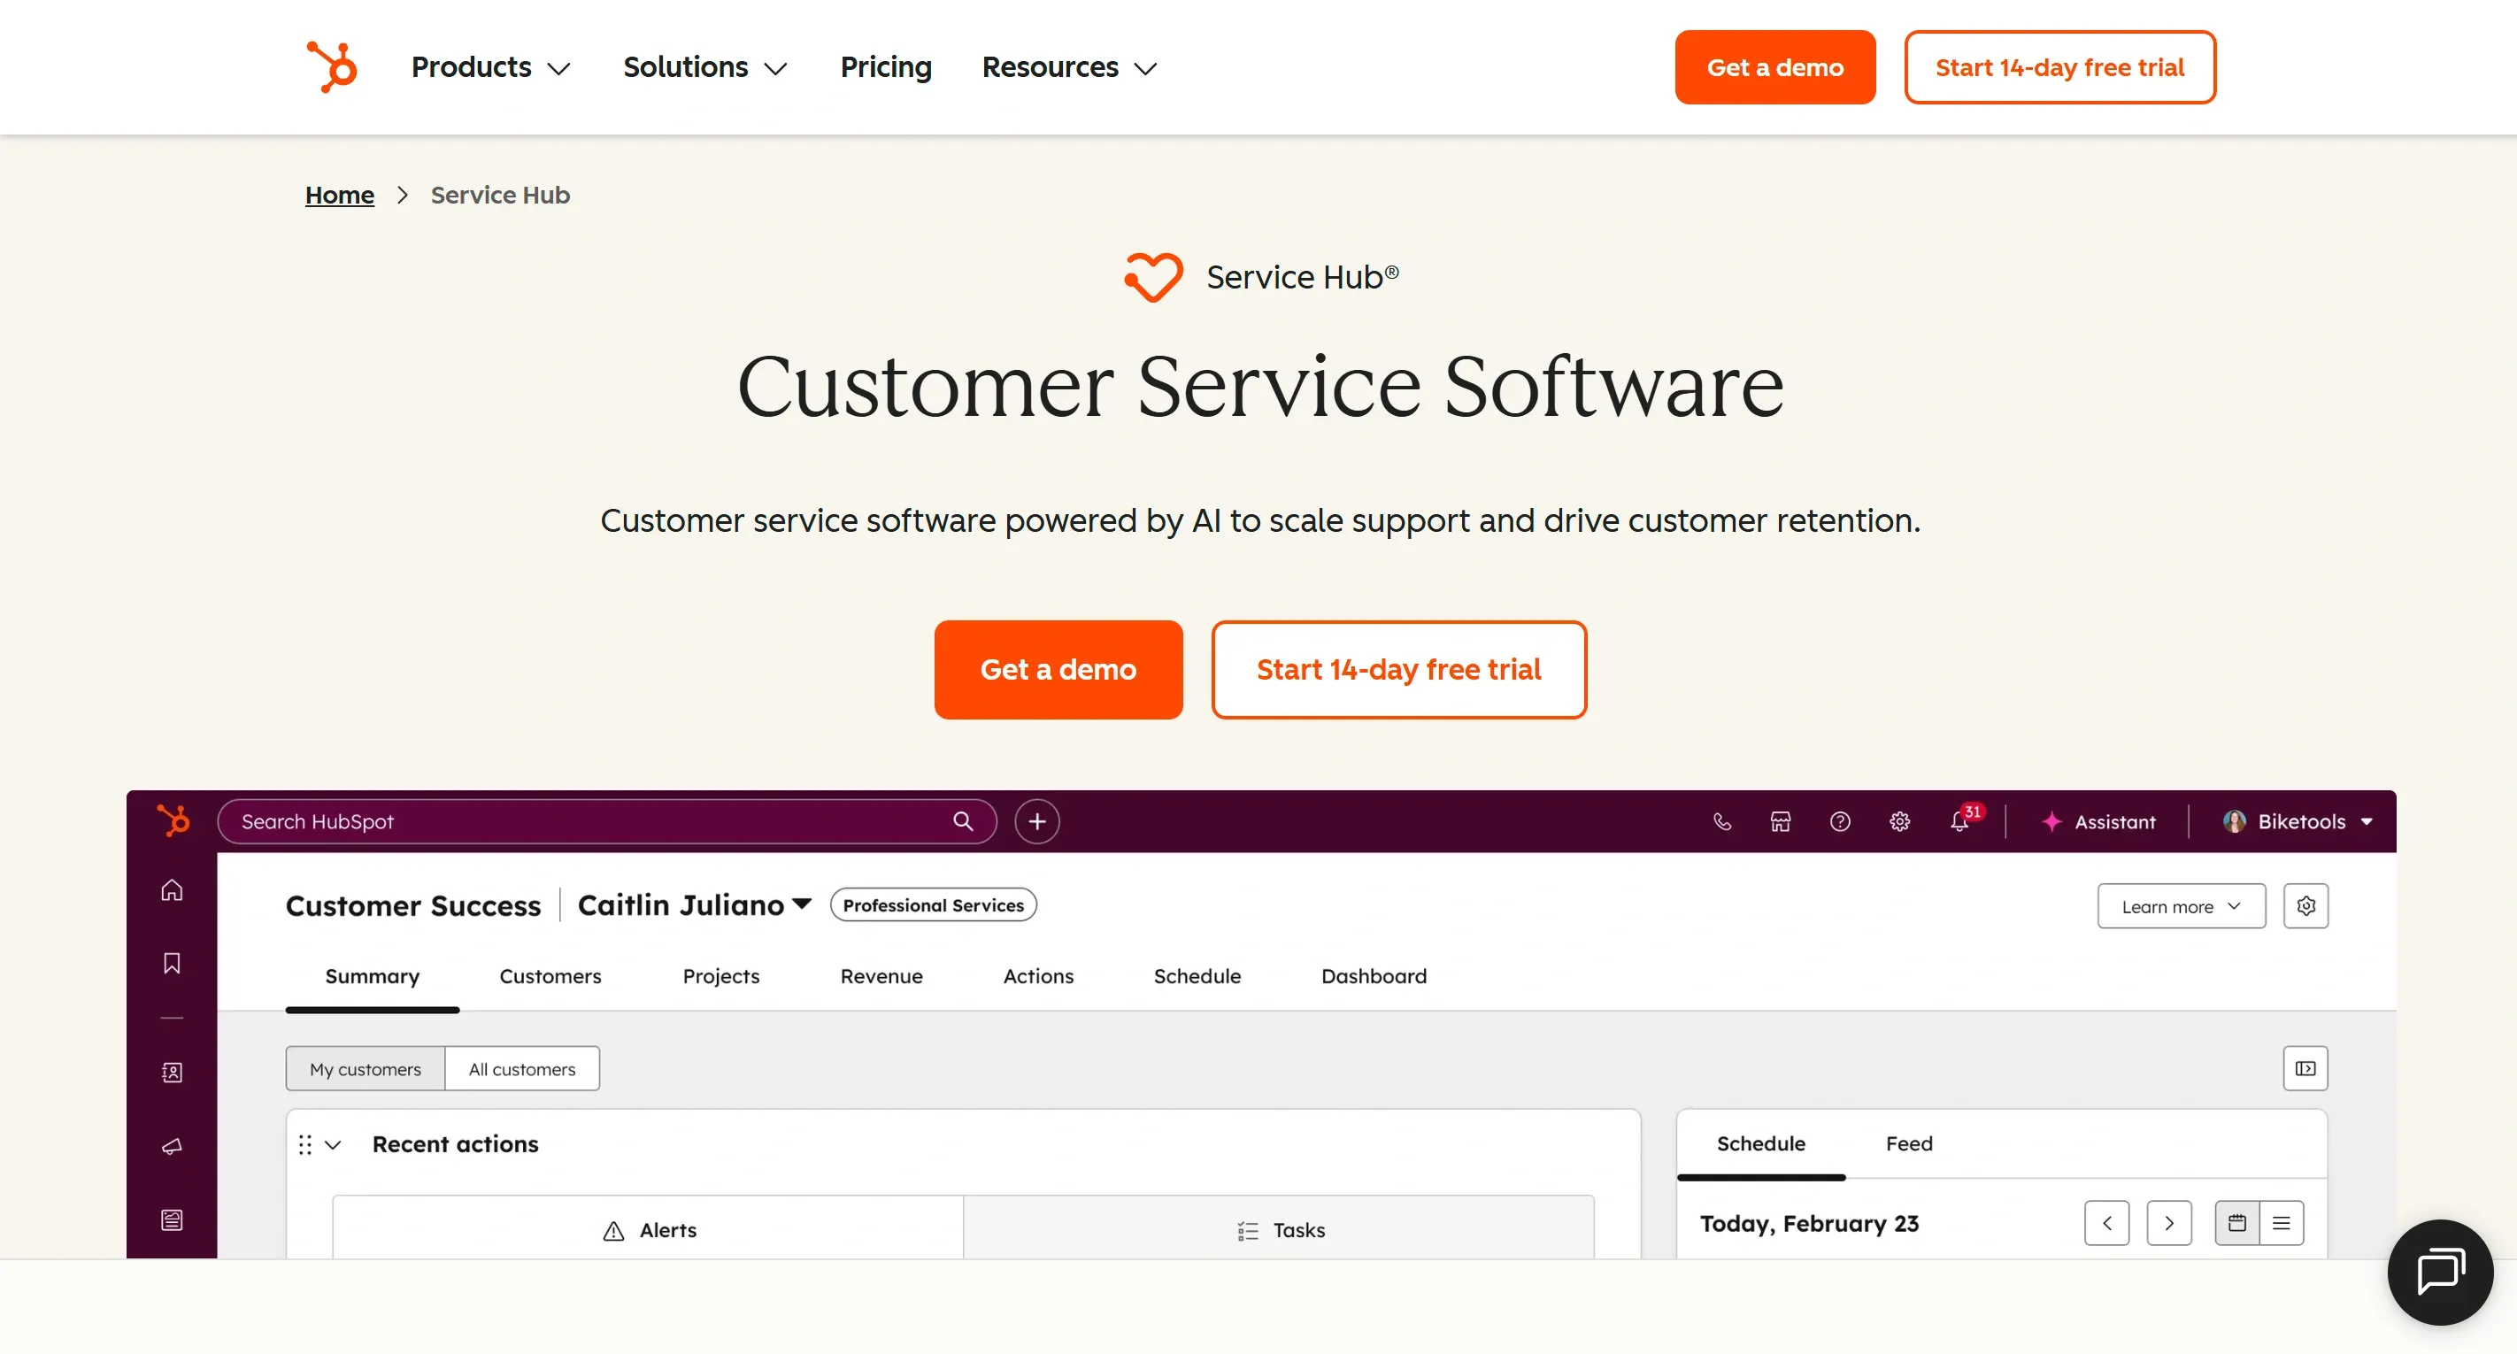The image size is (2517, 1354).
Task: Switch schedule to calendar view
Action: (x=2237, y=1223)
